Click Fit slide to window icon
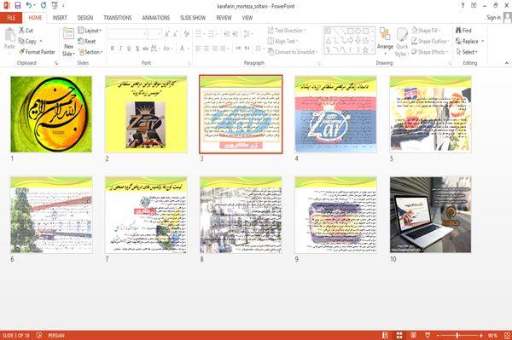The width and height of the screenshot is (512, 340). point(507,335)
